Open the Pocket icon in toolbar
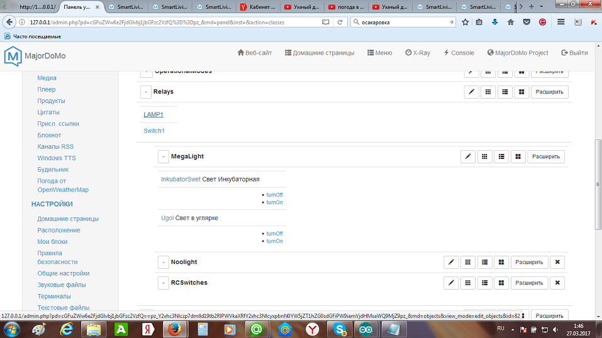The image size is (602, 338). click(x=527, y=22)
